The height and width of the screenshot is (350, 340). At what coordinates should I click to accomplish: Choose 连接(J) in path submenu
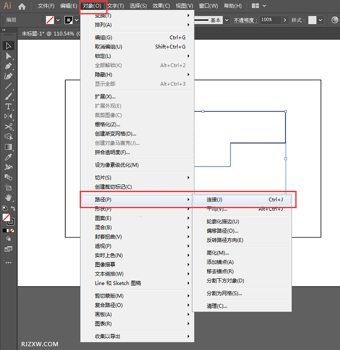tap(242, 200)
